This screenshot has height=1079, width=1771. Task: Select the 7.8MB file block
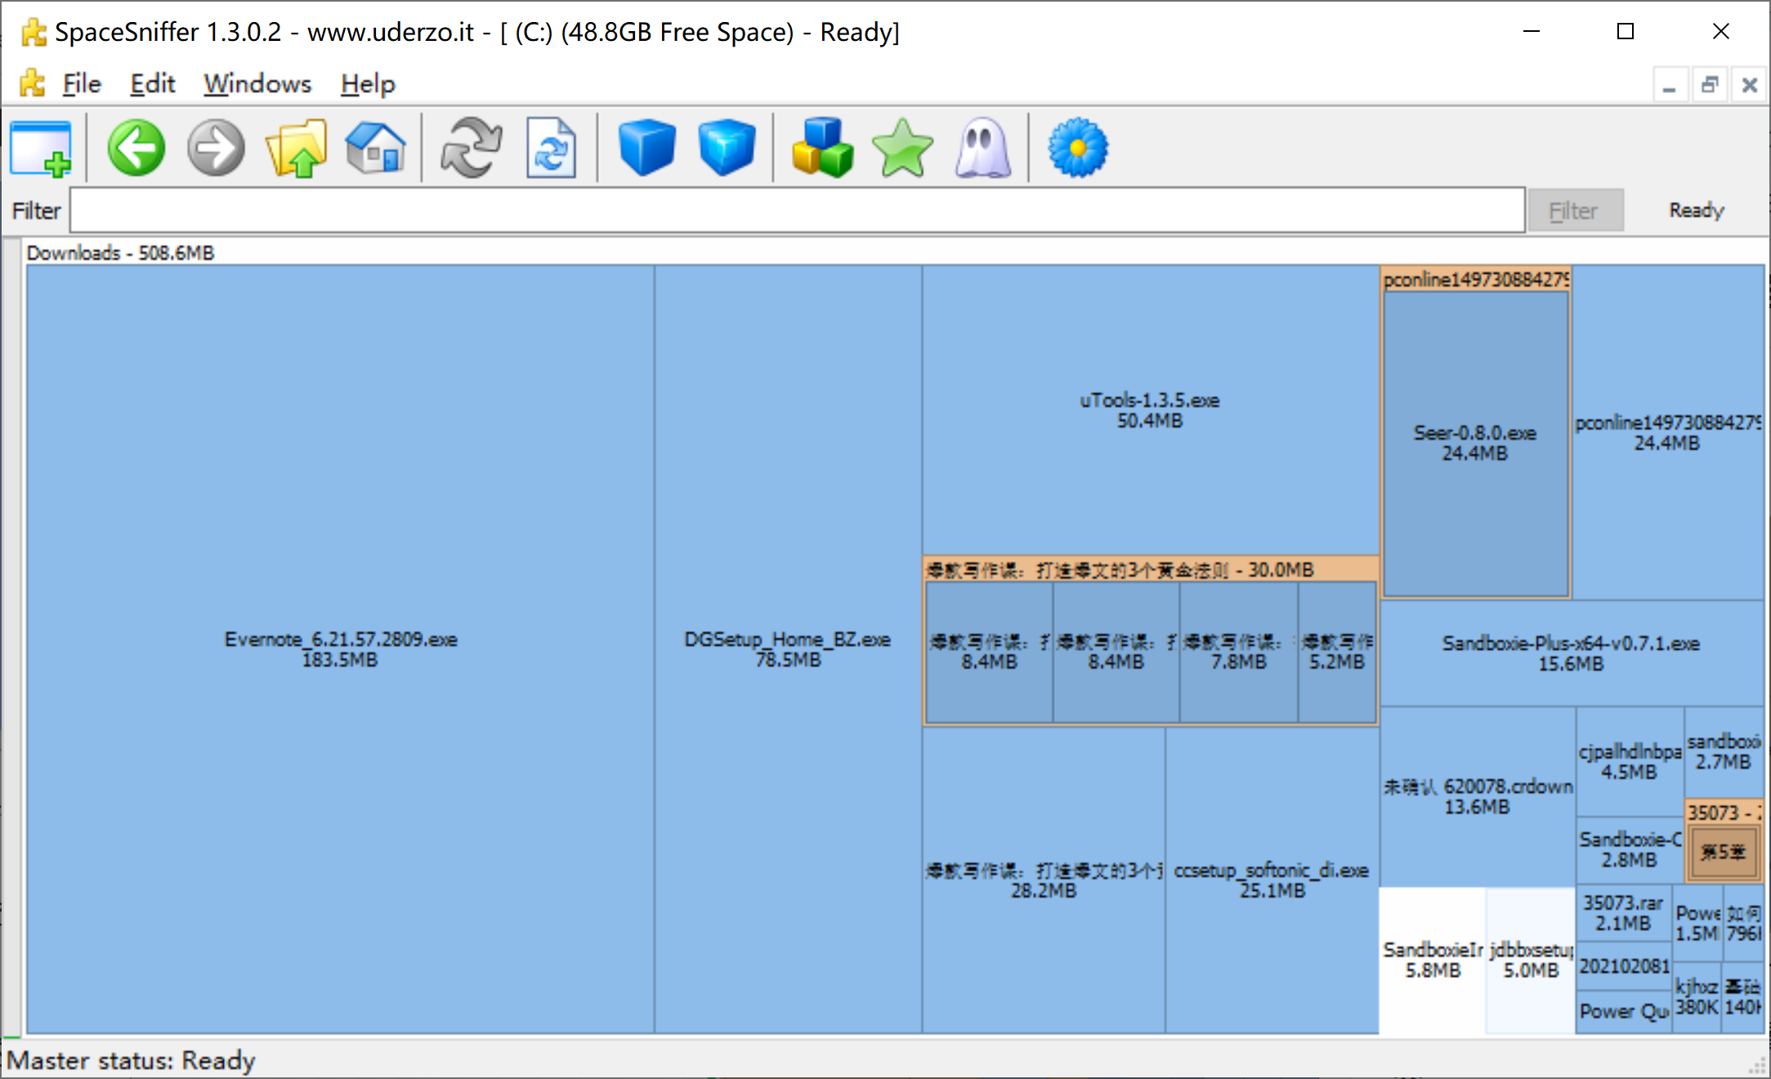click(x=1239, y=651)
